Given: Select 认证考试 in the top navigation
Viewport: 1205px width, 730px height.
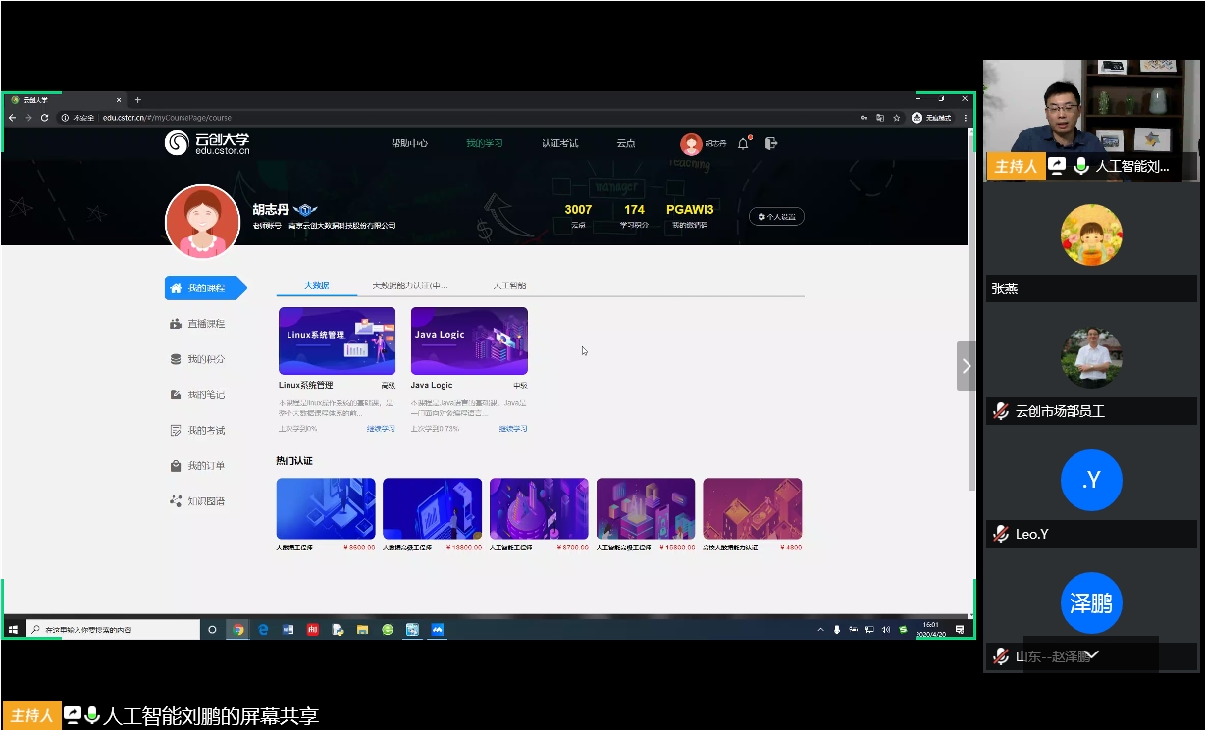Looking at the screenshot, I should click(559, 143).
